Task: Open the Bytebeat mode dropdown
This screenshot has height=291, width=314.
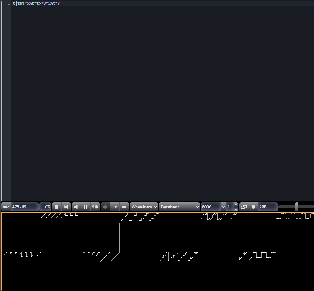Action: 179,207
